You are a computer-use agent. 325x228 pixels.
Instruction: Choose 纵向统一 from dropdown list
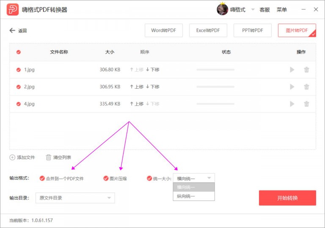tap(194, 196)
